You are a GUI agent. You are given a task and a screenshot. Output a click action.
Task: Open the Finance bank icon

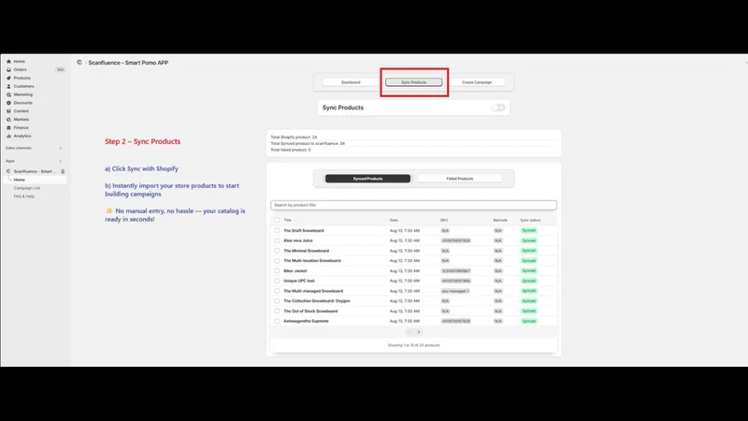pos(8,128)
